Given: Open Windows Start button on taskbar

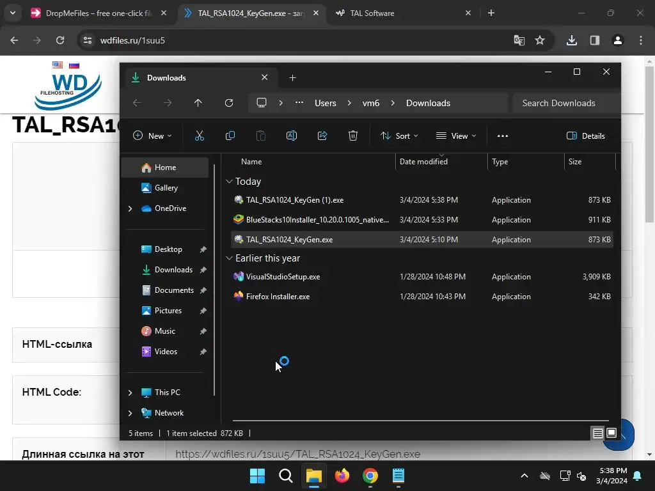Looking at the screenshot, I should [257, 476].
